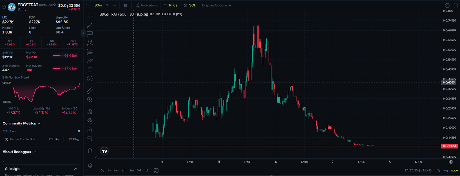Screen dimensions: 460x176
Task: Open the candle chart type selector
Action: pos(126,5)
